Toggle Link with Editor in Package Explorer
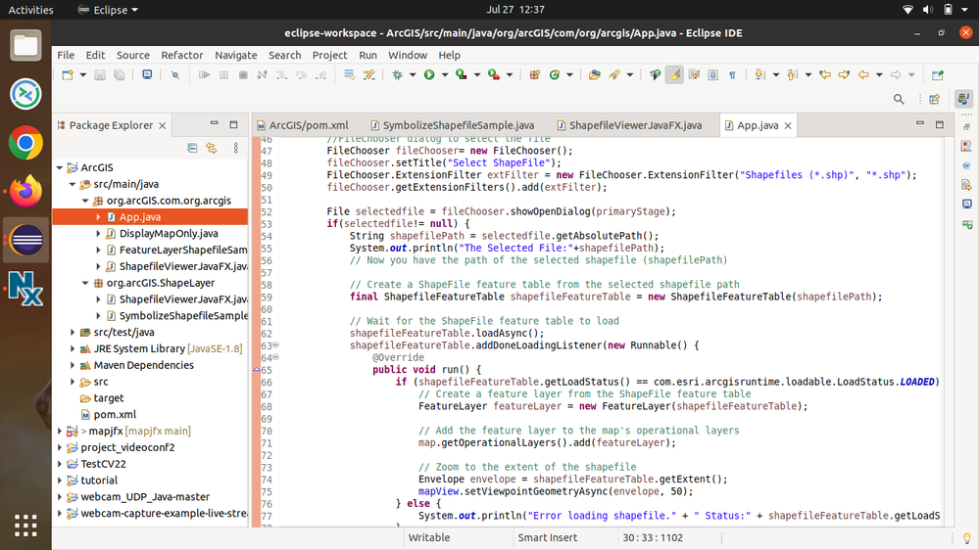This screenshot has height=550, width=979. coord(211,148)
